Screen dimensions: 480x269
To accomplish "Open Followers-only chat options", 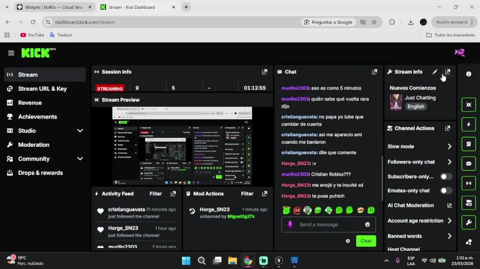I will pyautogui.click(x=420, y=162).
